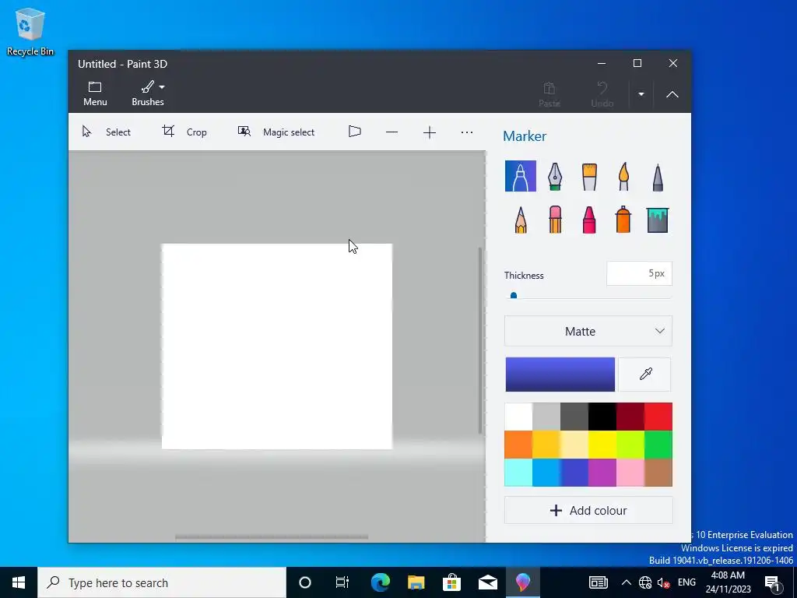Collapse the ribbon with the chevron
This screenshot has width=797, height=598.
(672, 94)
